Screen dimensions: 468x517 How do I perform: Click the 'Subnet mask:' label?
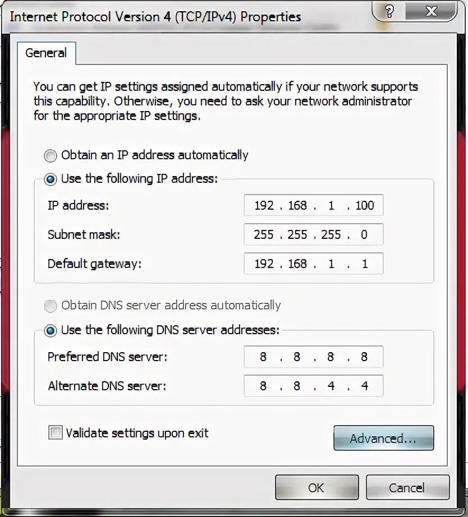(84, 234)
